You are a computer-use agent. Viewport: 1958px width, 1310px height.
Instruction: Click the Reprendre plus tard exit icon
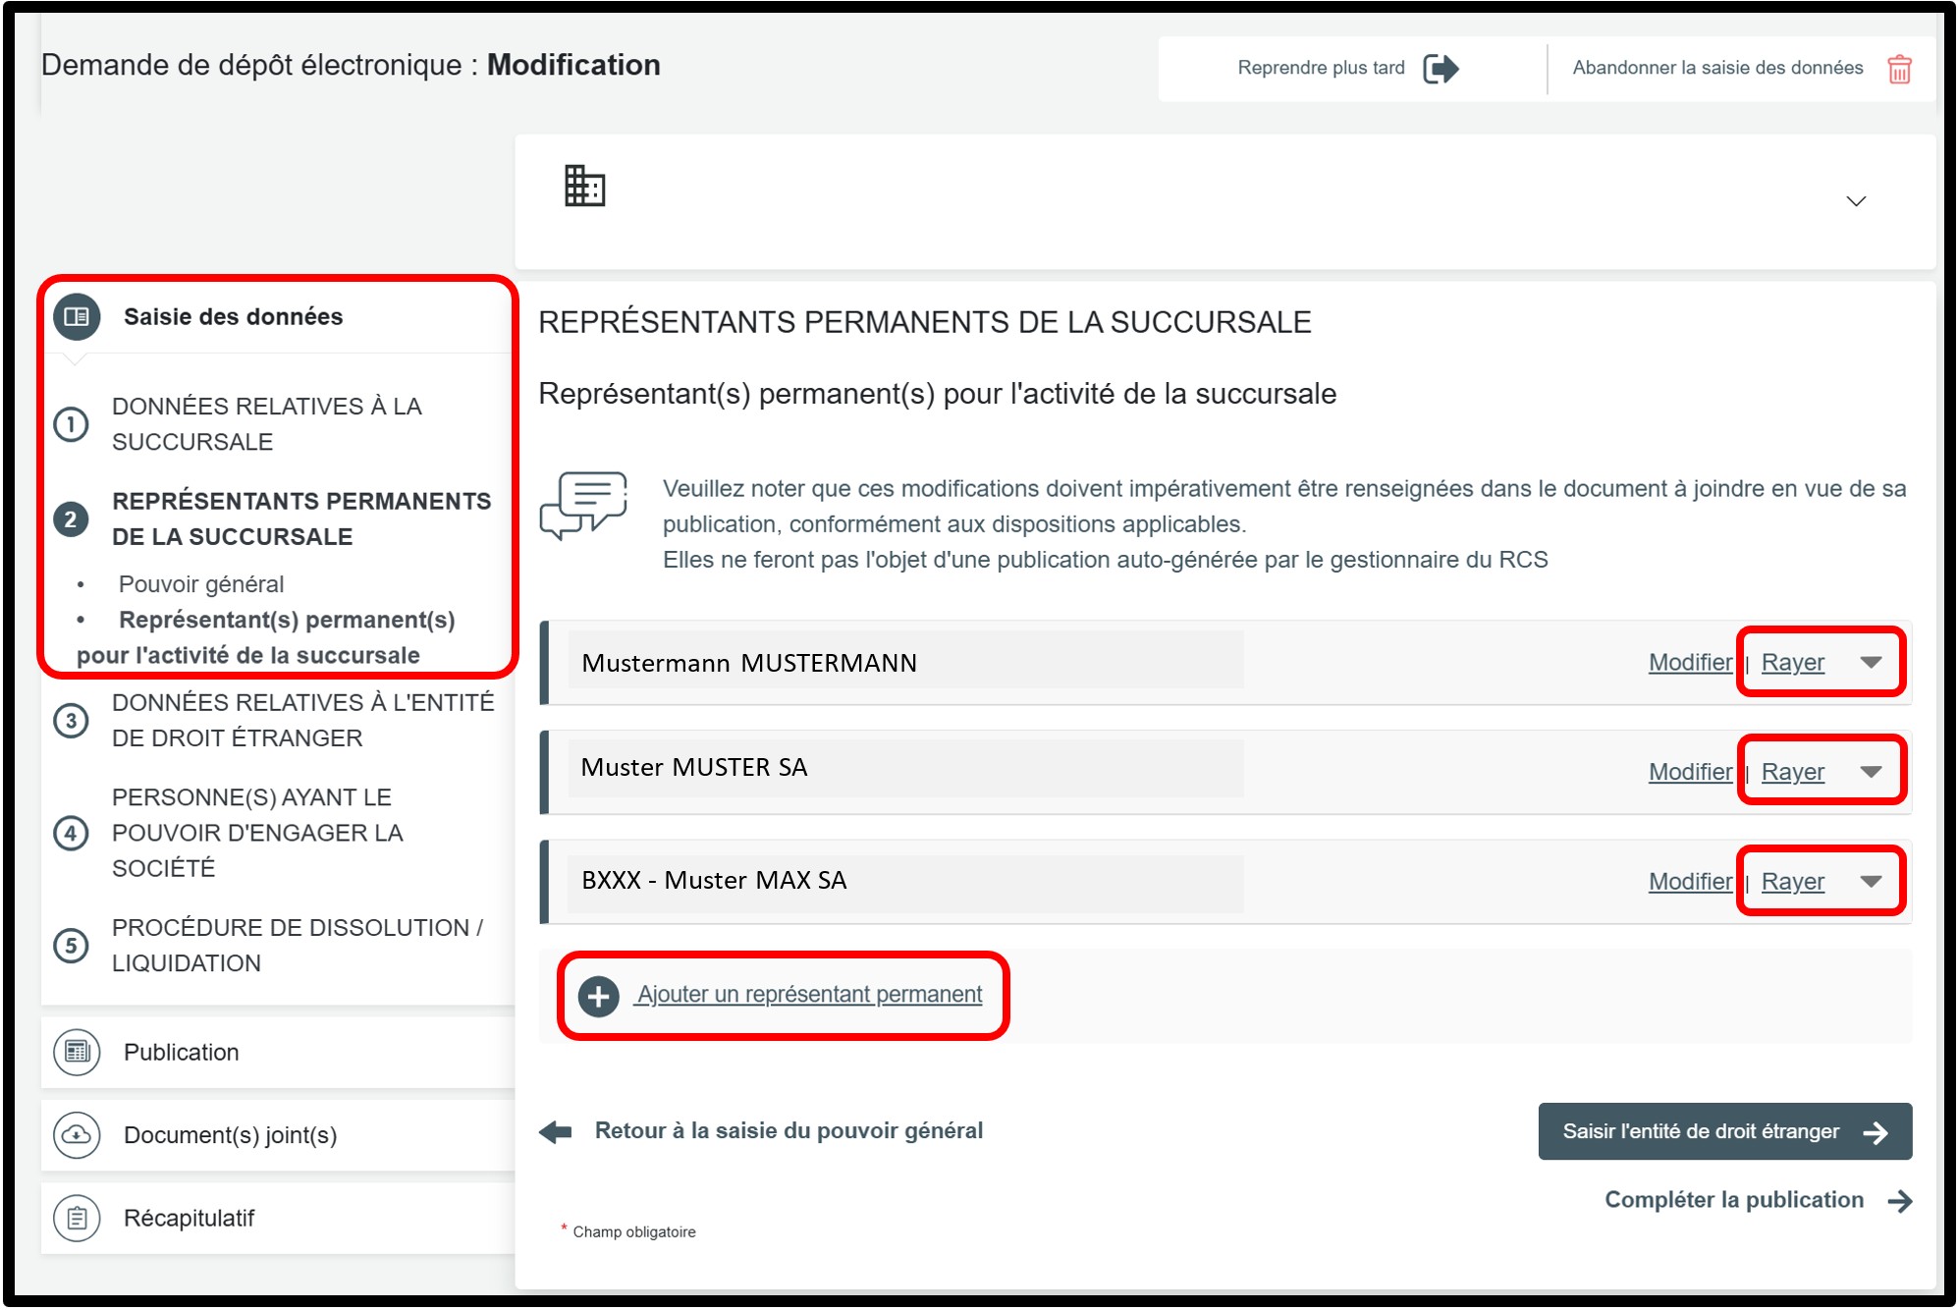point(1441,69)
